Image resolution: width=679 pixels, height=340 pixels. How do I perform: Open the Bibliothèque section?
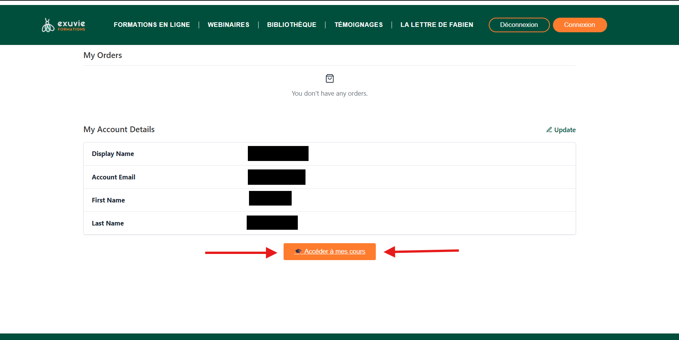pyautogui.click(x=292, y=25)
